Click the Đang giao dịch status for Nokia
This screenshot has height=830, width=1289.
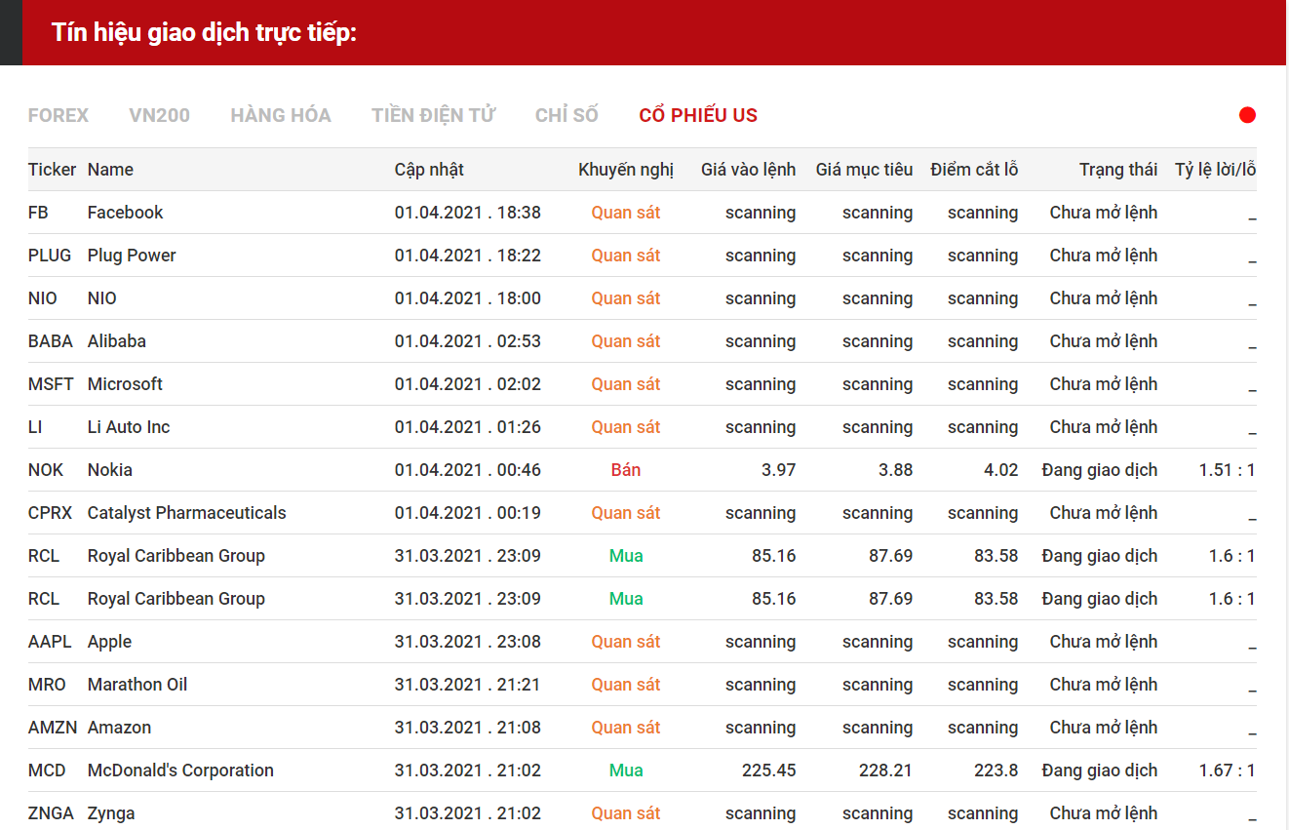click(x=1100, y=470)
